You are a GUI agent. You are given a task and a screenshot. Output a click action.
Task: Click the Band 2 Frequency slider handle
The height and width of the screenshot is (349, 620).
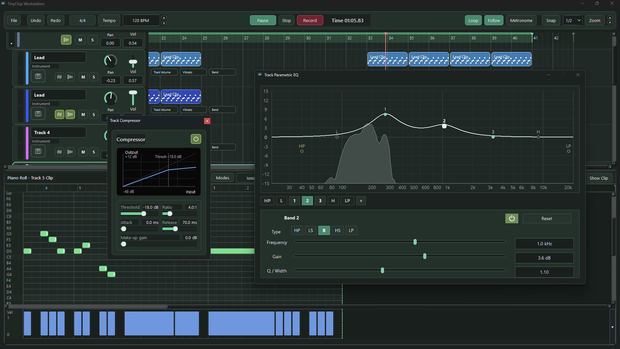point(415,242)
